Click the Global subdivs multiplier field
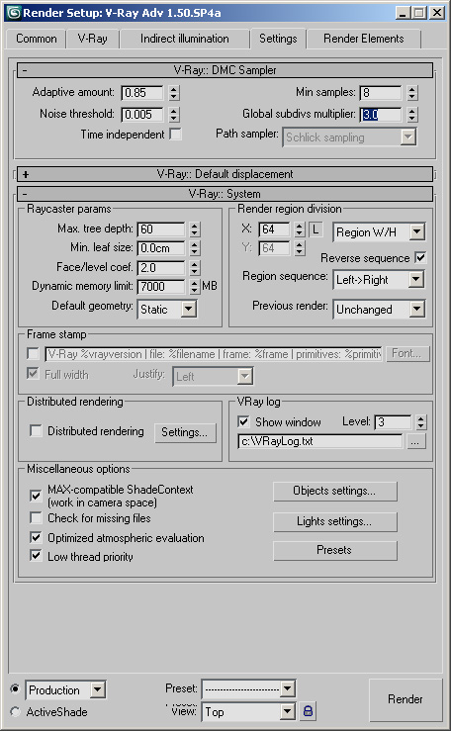 pos(381,114)
